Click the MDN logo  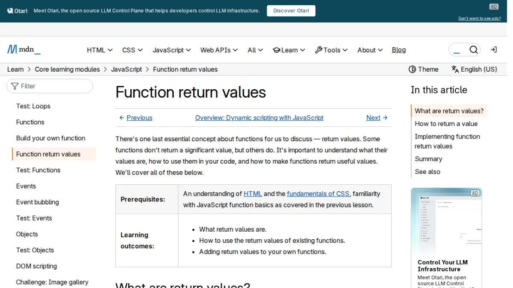coord(24,49)
